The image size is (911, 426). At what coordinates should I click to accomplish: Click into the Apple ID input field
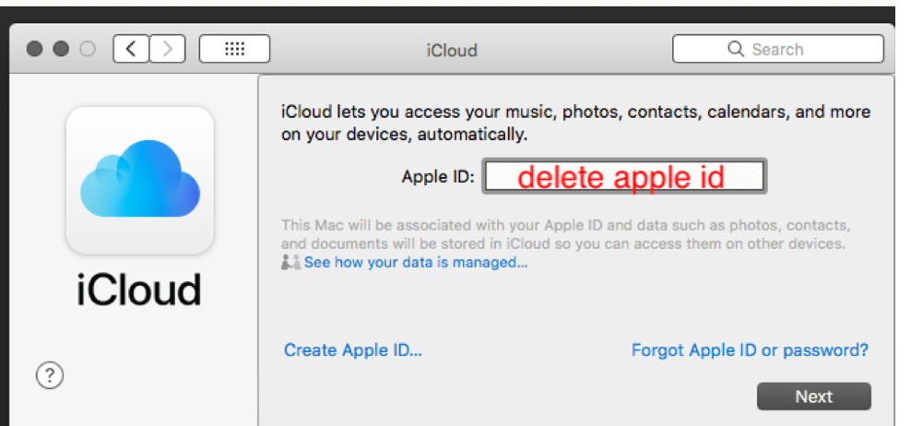click(x=624, y=176)
